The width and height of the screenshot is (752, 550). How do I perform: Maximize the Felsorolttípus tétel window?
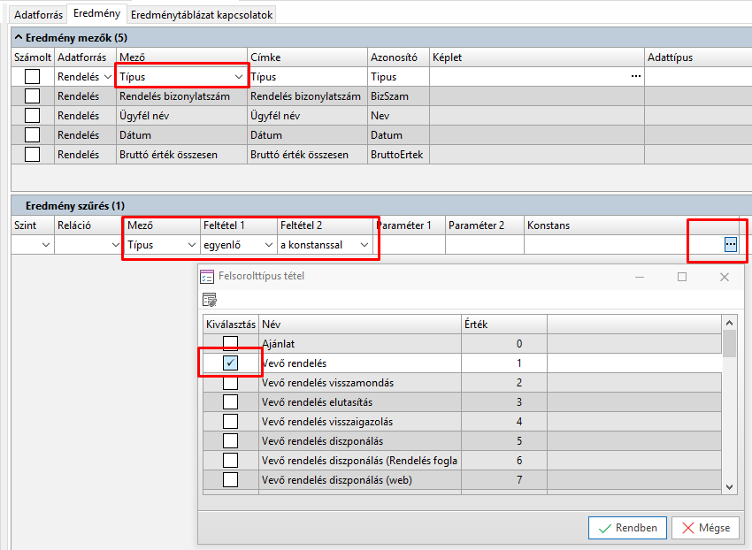point(682,277)
